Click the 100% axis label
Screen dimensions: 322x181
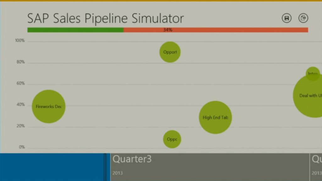[x=20, y=41]
